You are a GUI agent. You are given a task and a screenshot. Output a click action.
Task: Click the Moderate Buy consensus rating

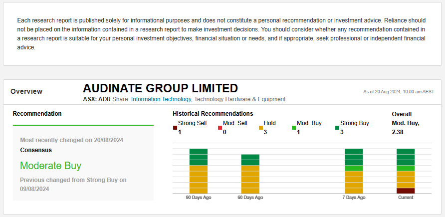(x=50, y=166)
